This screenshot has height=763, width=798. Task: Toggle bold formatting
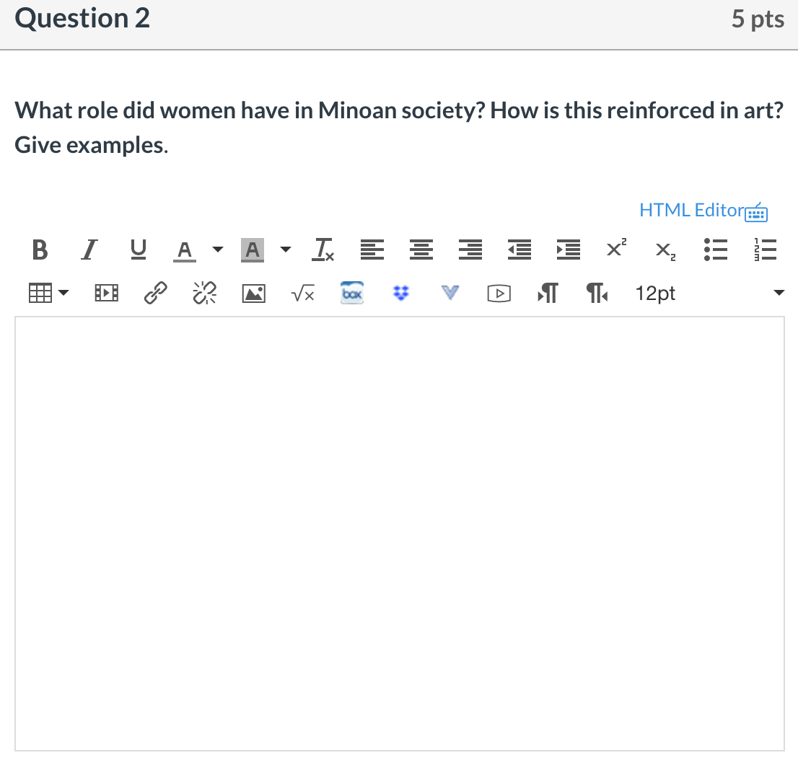40,250
